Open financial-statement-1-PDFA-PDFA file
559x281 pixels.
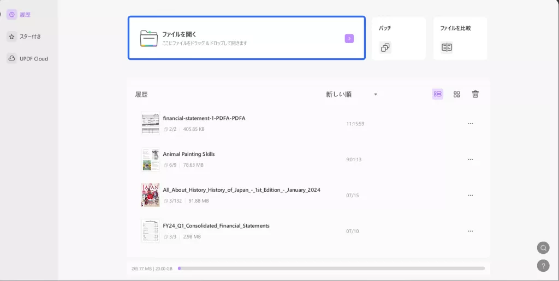(x=204, y=118)
